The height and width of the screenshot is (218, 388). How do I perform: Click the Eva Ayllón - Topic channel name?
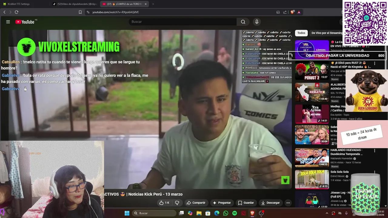pyautogui.click(x=340, y=115)
